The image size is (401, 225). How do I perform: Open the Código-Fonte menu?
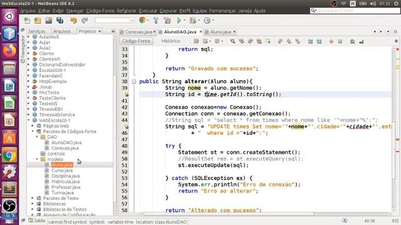pyautogui.click(x=100, y=11)
